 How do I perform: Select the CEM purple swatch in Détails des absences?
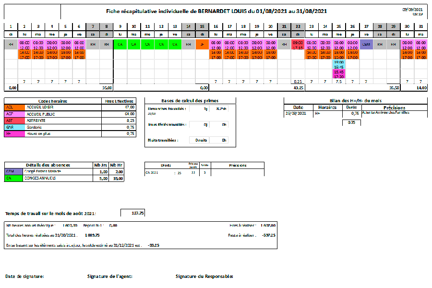pyautogui.click(x=13, y=171)
